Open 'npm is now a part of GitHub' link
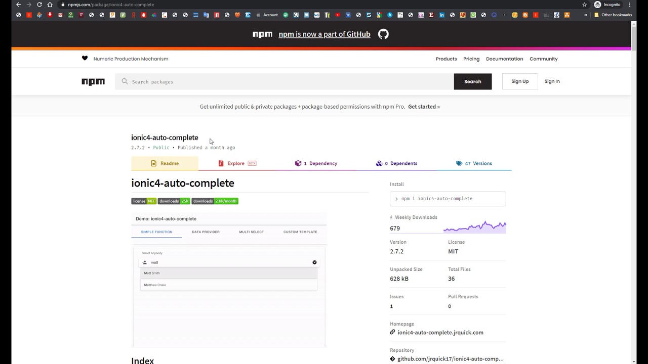 point(325,34)
